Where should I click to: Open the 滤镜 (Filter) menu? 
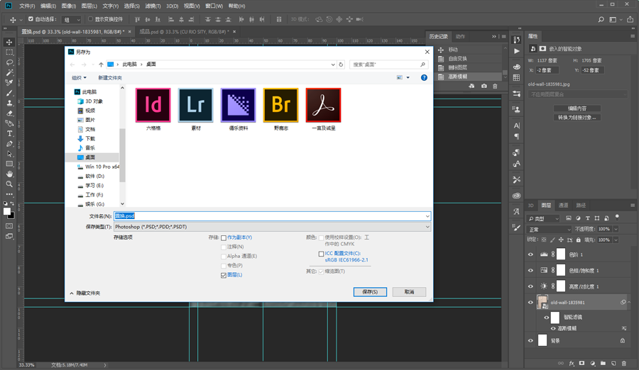pos(153,6)
